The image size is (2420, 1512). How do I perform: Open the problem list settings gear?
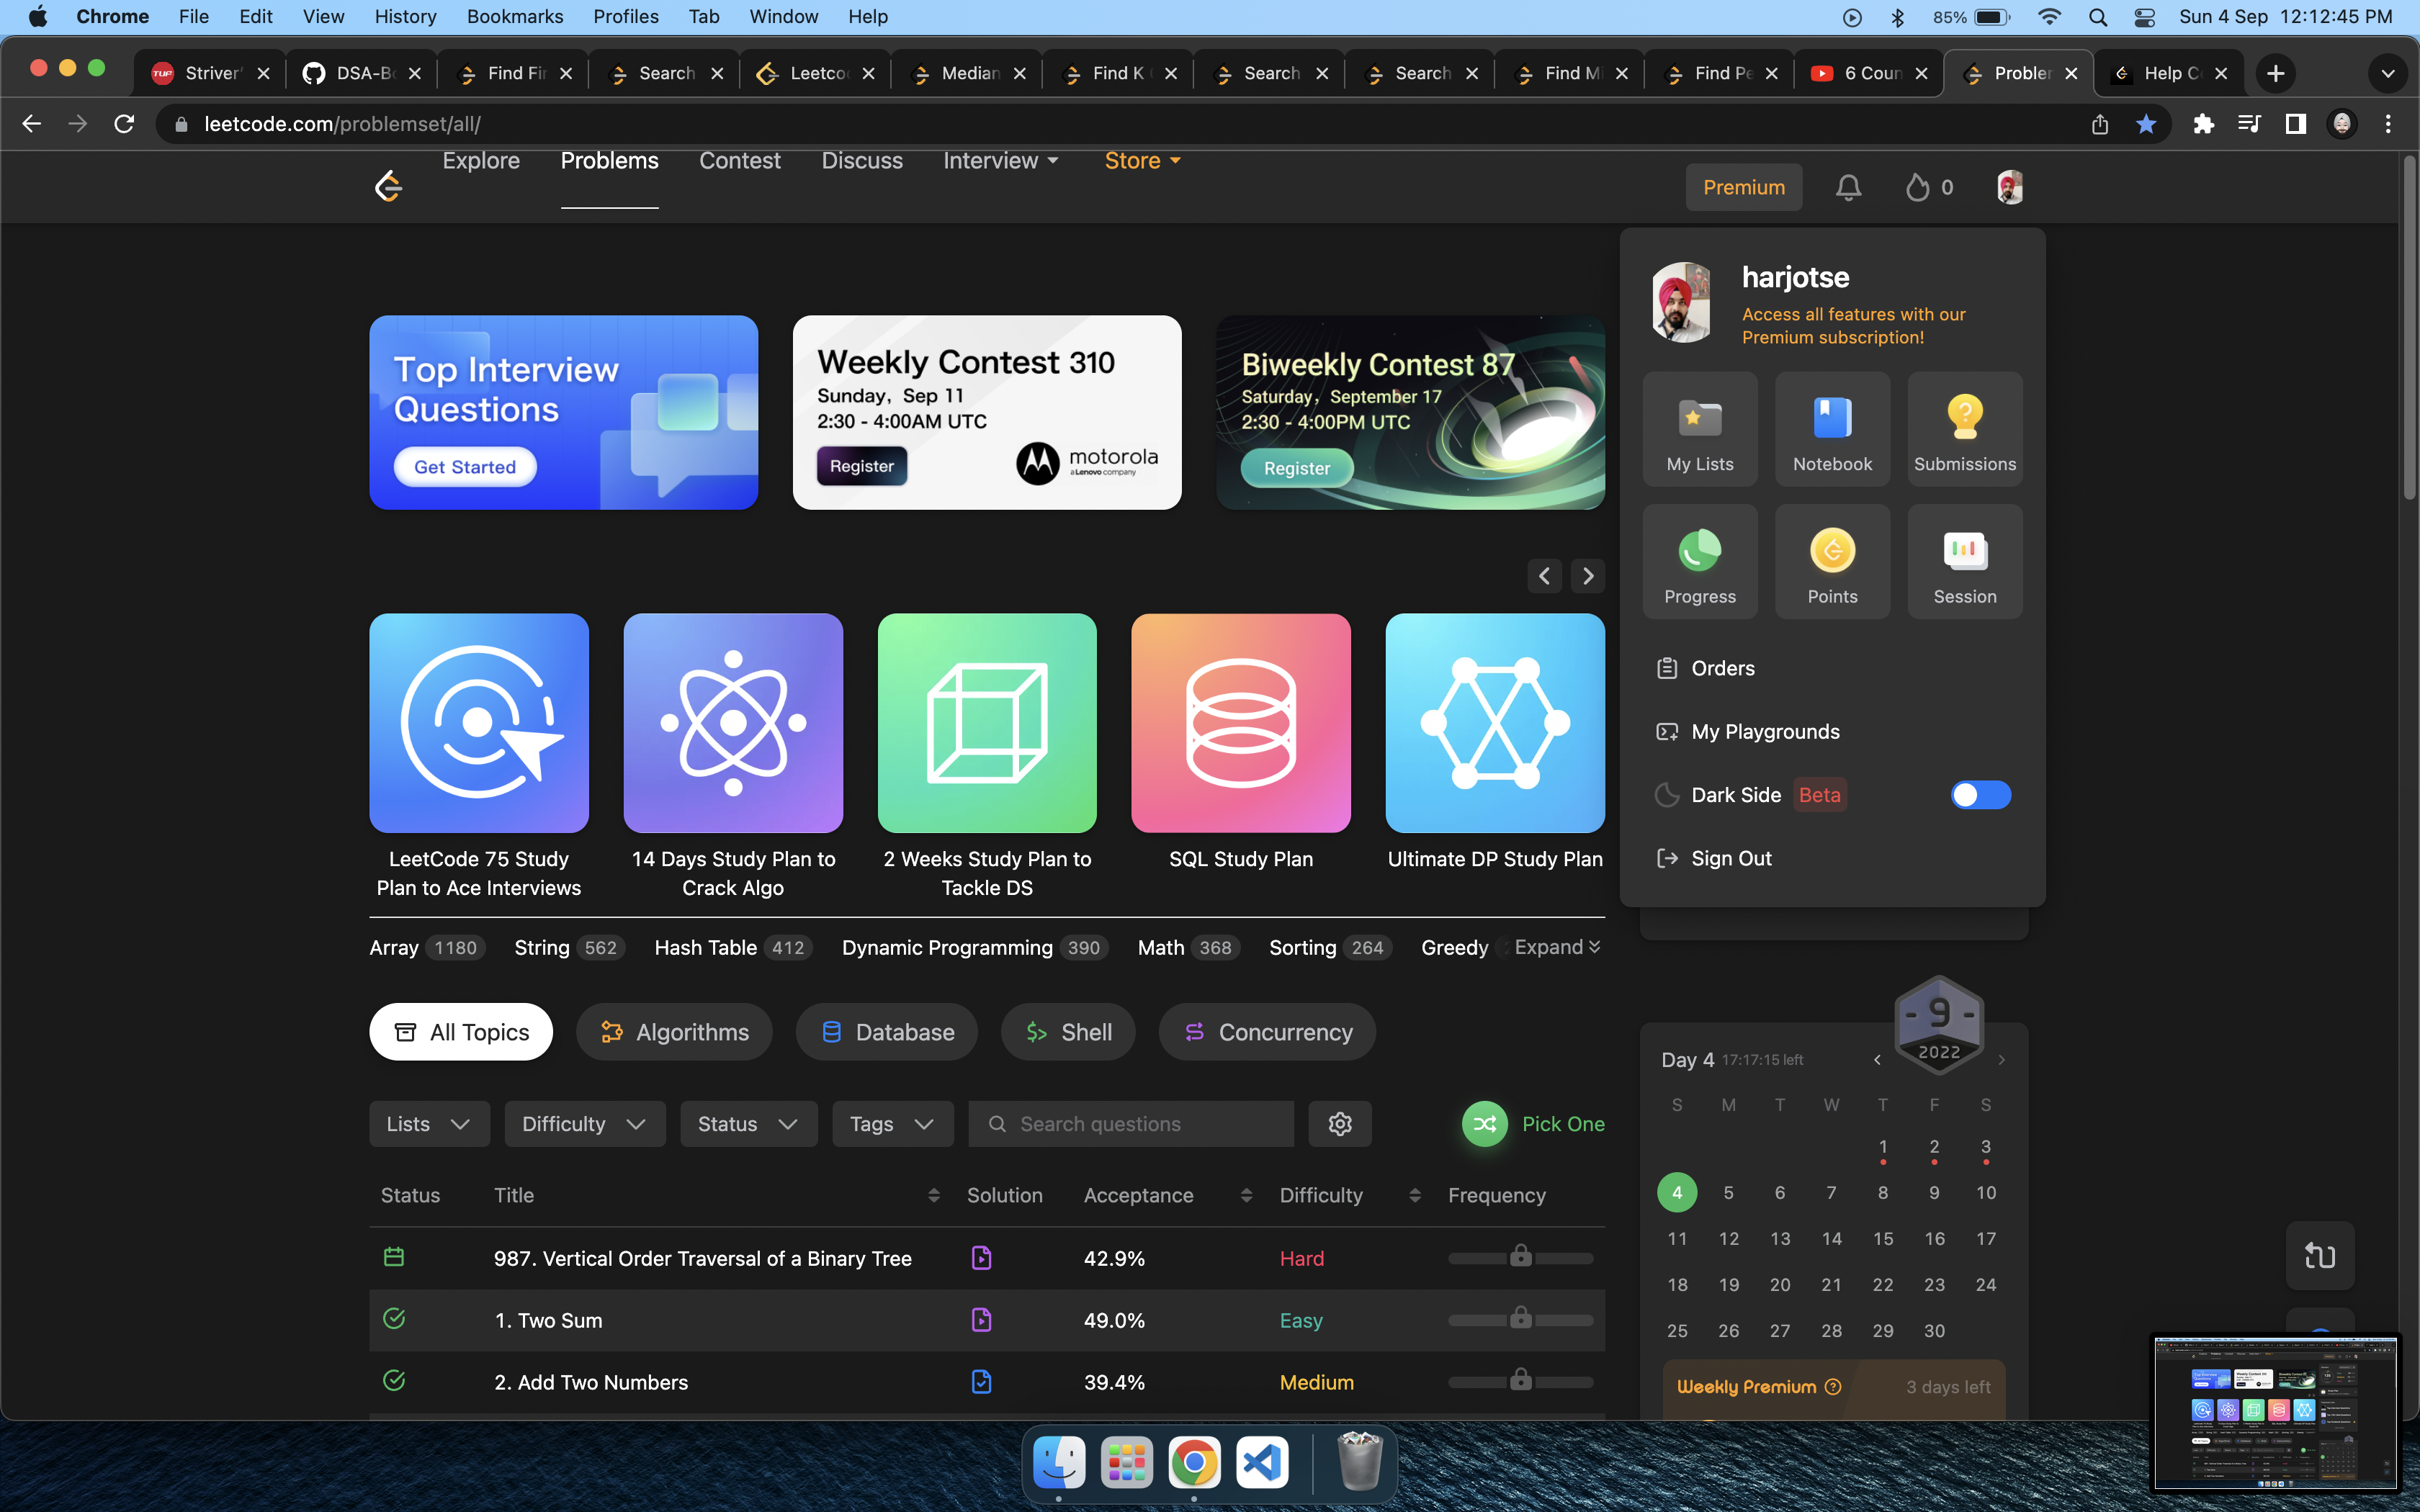click(1340, 1124)
